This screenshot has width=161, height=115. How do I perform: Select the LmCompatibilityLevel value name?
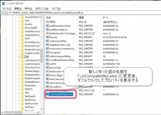point(61,94)
